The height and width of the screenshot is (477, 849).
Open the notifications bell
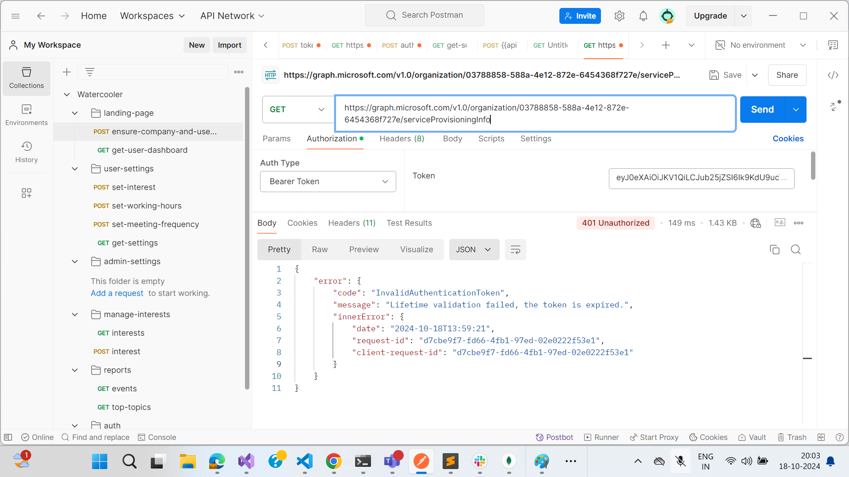click(643, 16)
